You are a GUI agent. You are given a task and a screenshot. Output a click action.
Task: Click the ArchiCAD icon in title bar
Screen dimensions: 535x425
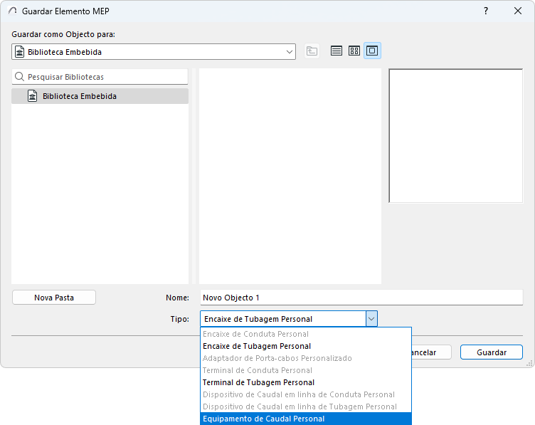pos(13,11)
